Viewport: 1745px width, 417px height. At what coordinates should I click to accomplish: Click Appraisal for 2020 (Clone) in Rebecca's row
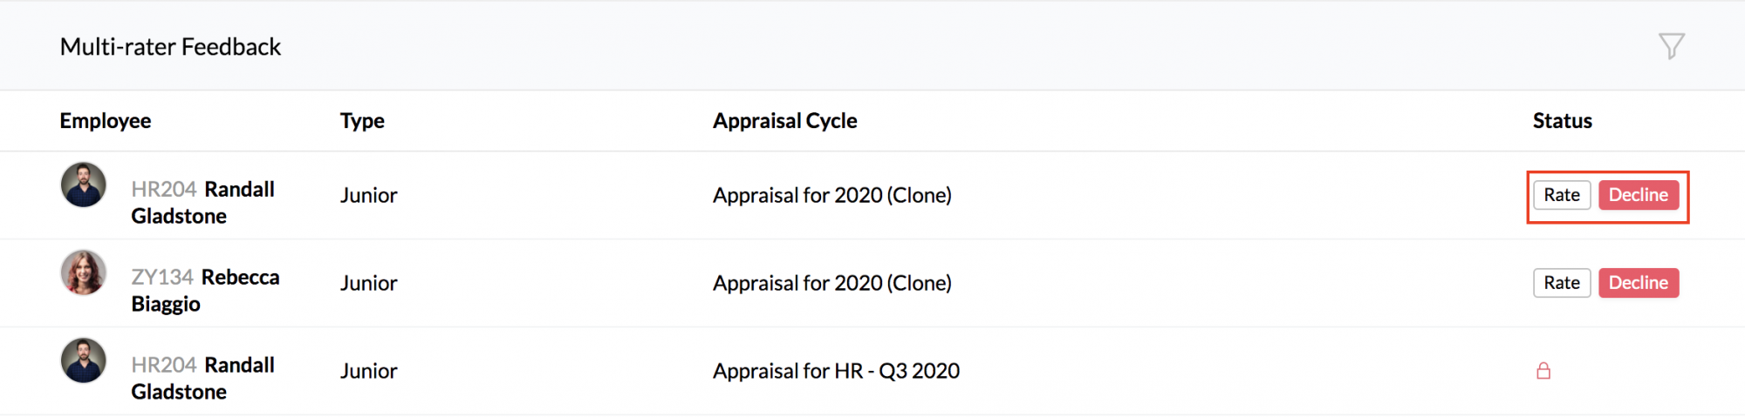pyautogui.click(x=832, y=283)
